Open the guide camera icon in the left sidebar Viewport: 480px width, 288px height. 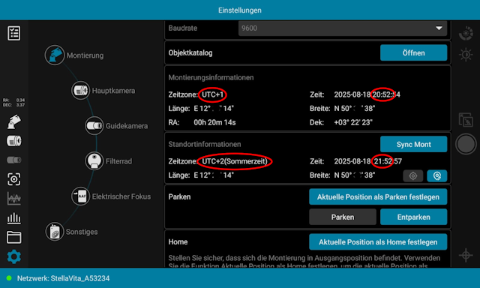coord(14,160)
